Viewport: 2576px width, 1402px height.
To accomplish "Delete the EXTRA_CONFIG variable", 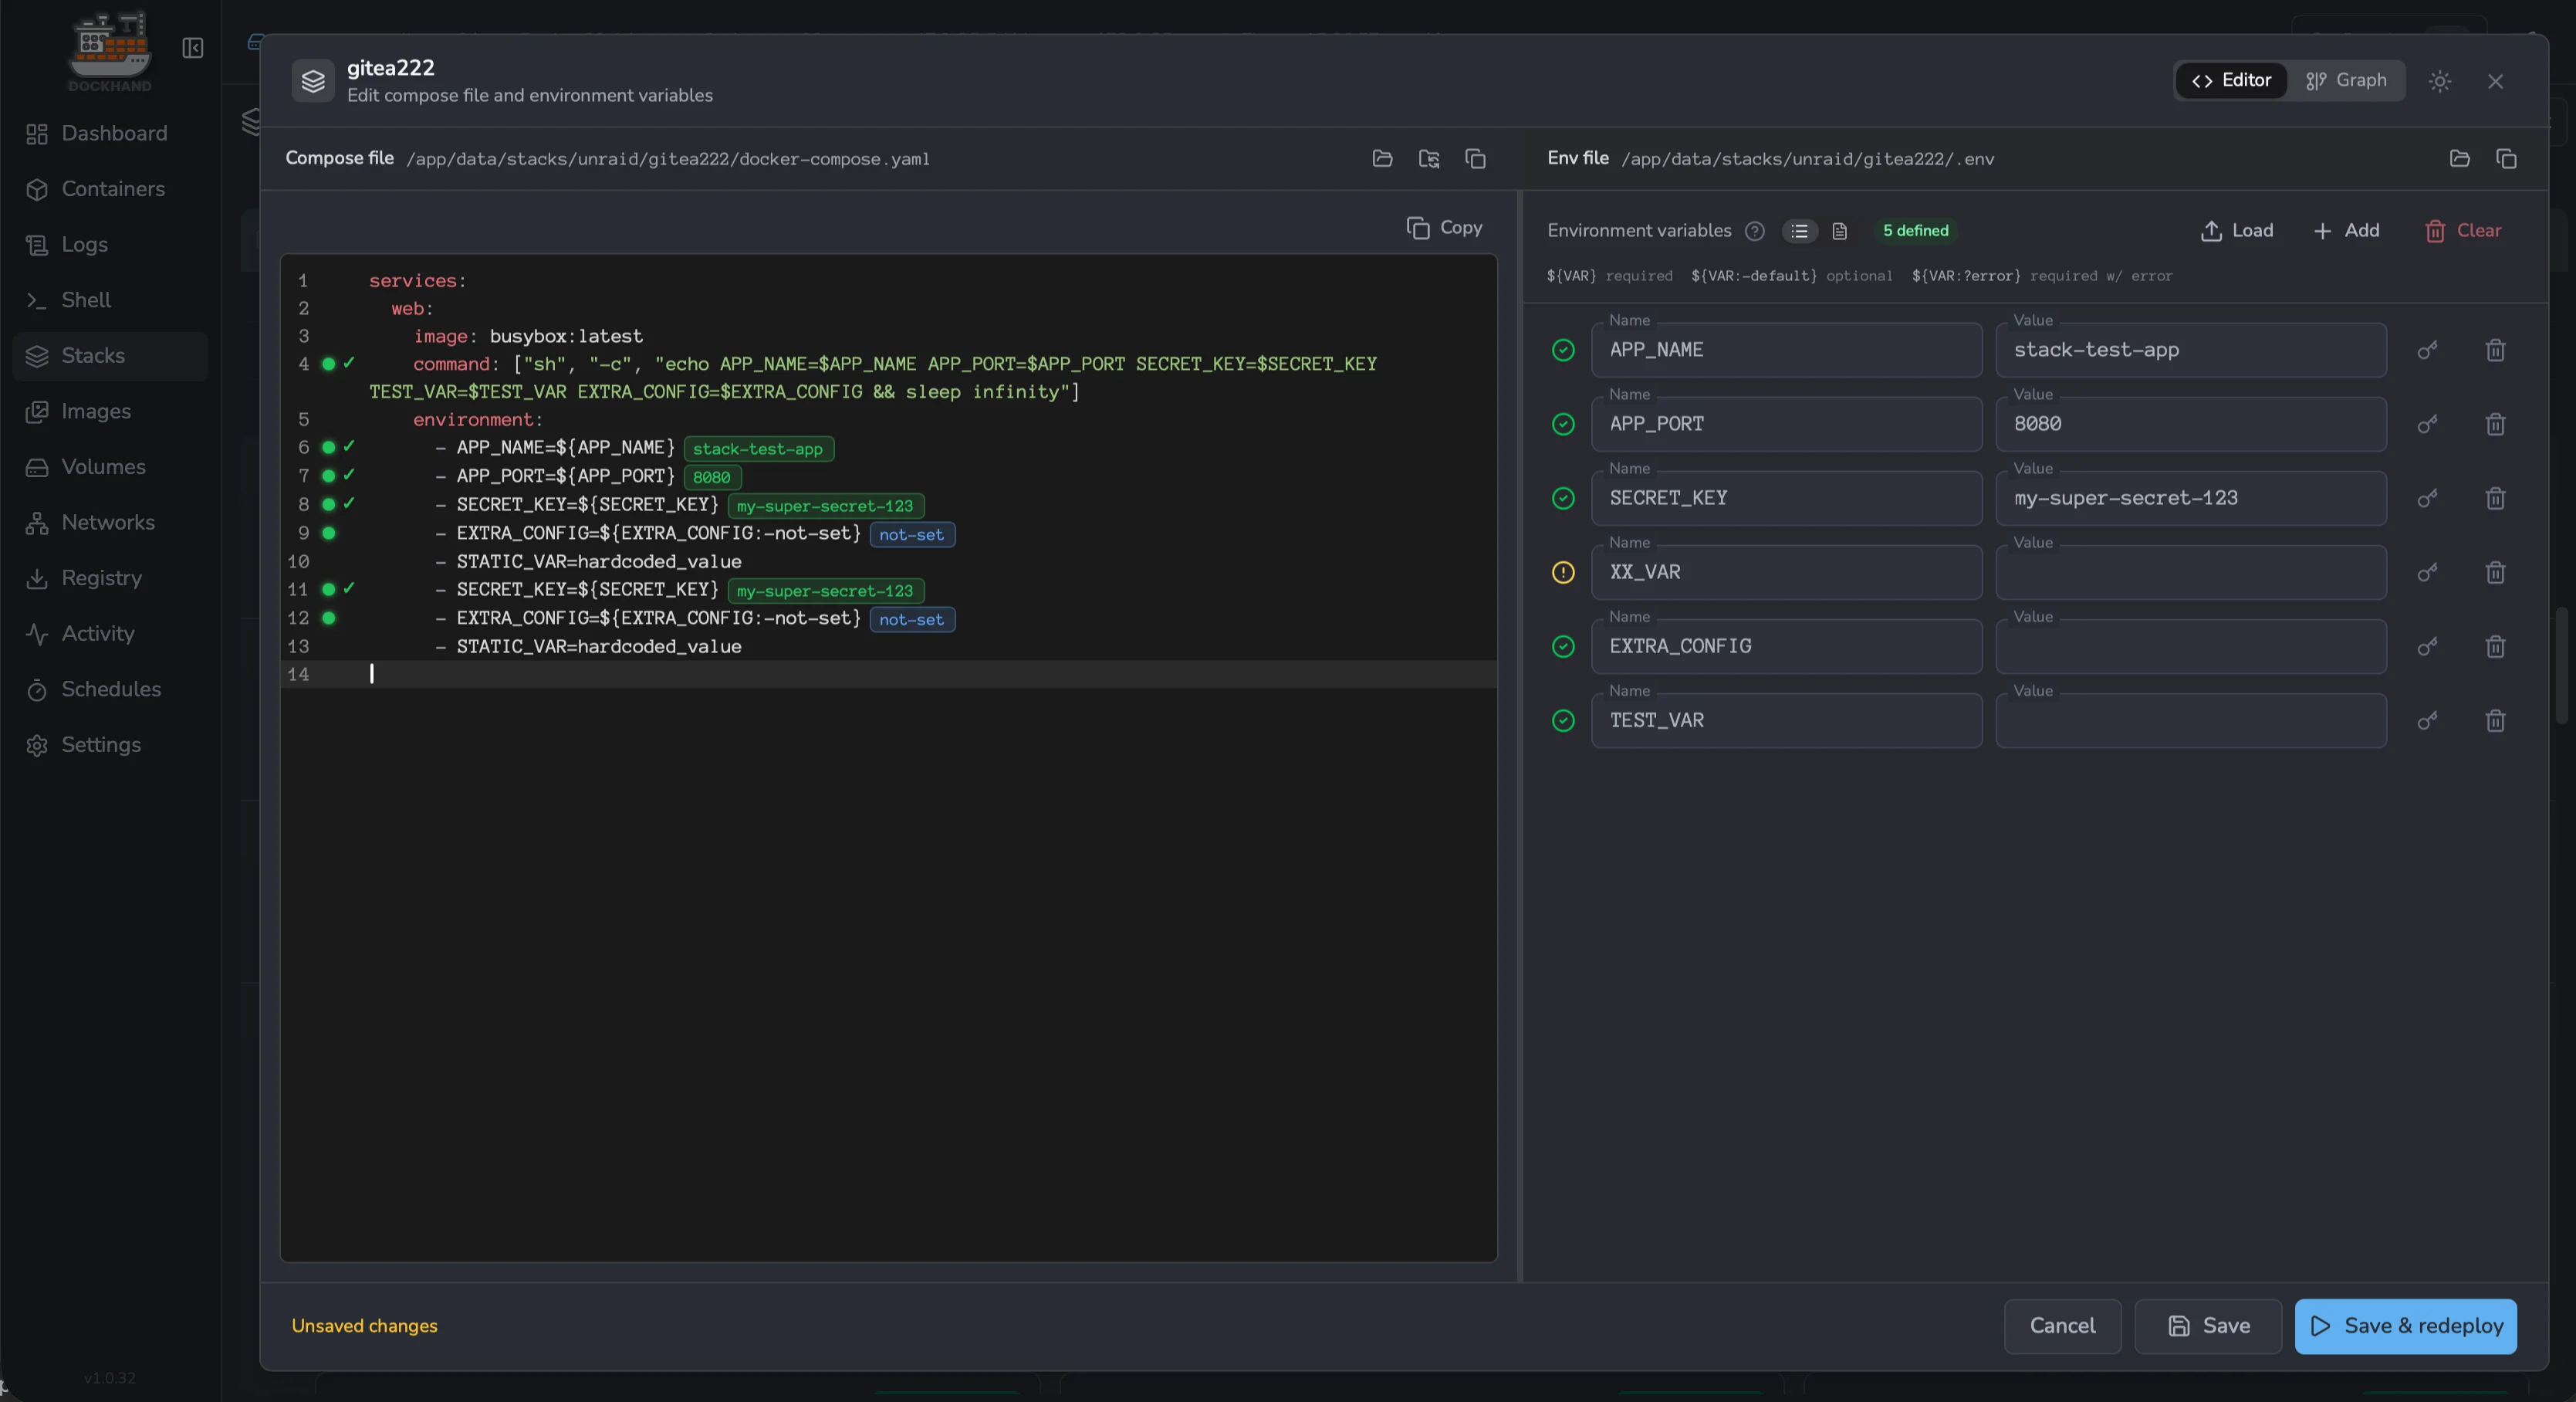I will point(2495,646).
